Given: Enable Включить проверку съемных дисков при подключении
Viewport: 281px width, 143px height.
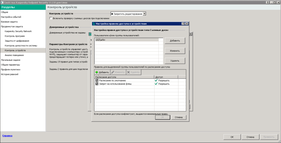Looking at the screenshot, I should (51, 18).
